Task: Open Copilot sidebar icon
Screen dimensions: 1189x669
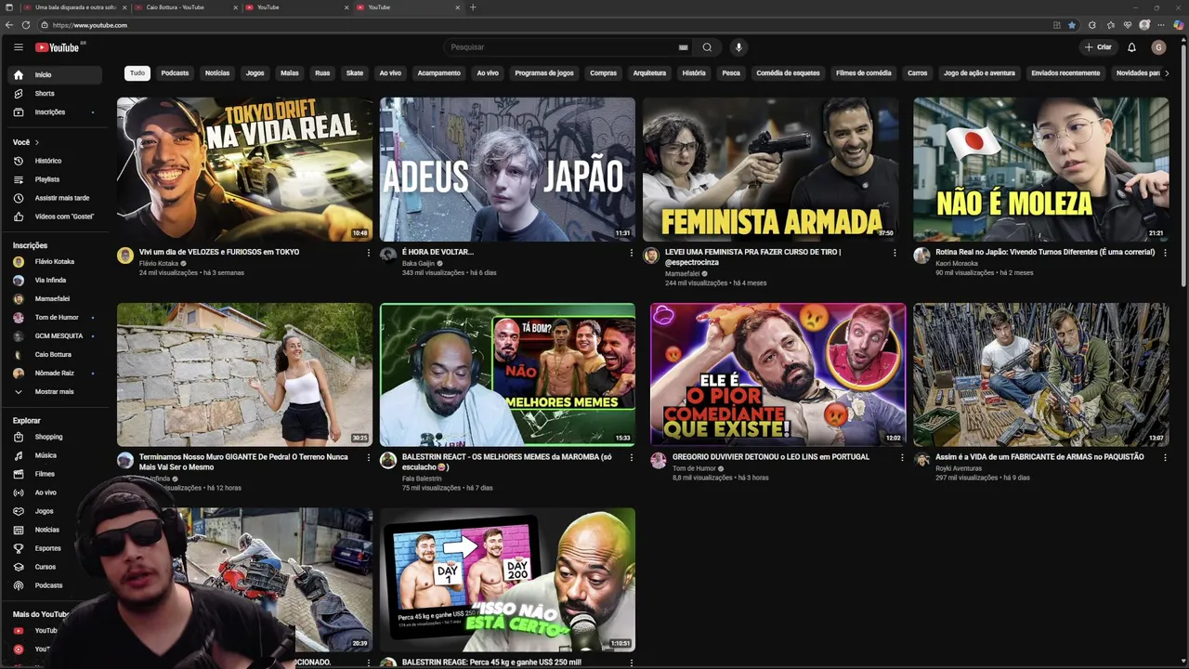Action: coord(1179,25)
